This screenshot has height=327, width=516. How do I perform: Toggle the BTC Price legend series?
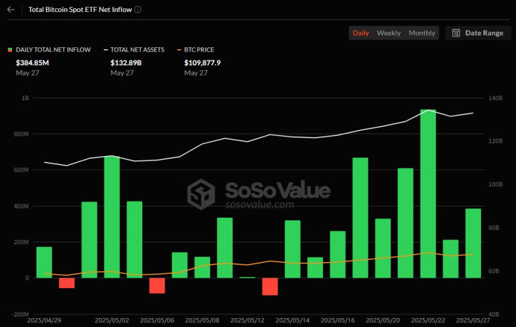196,50
